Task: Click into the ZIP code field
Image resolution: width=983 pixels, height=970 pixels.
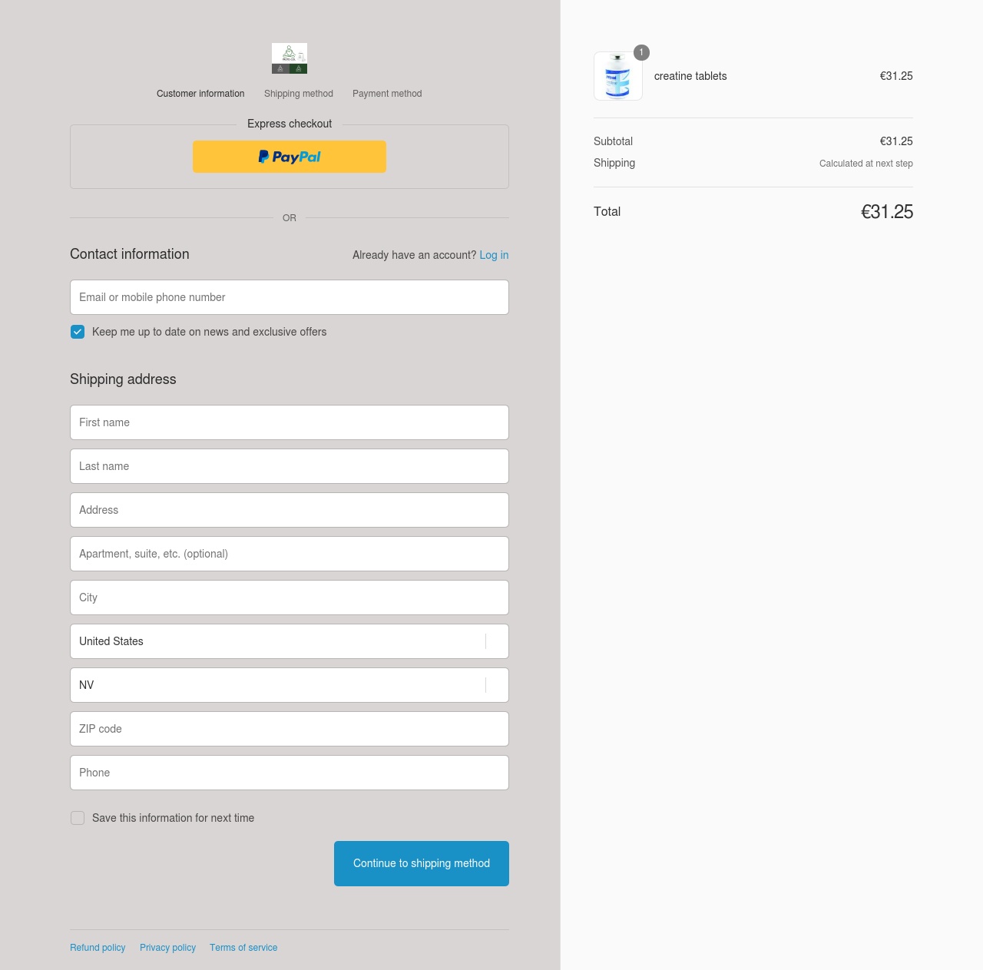Action: pos(290,729)
